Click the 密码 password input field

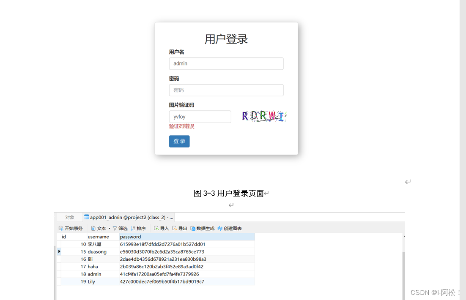pos(226,90)
